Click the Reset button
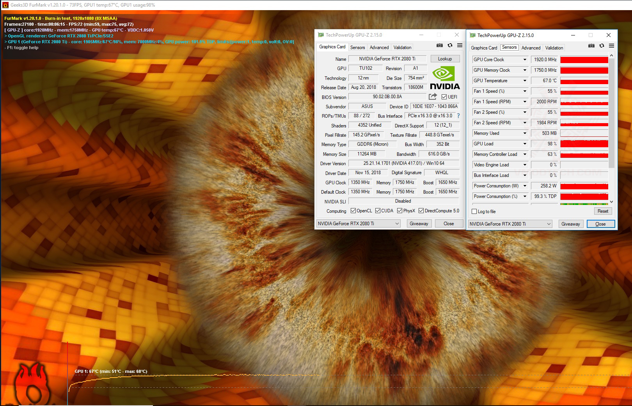The width and height of the screenshot is (632, 406). point(603,211)
